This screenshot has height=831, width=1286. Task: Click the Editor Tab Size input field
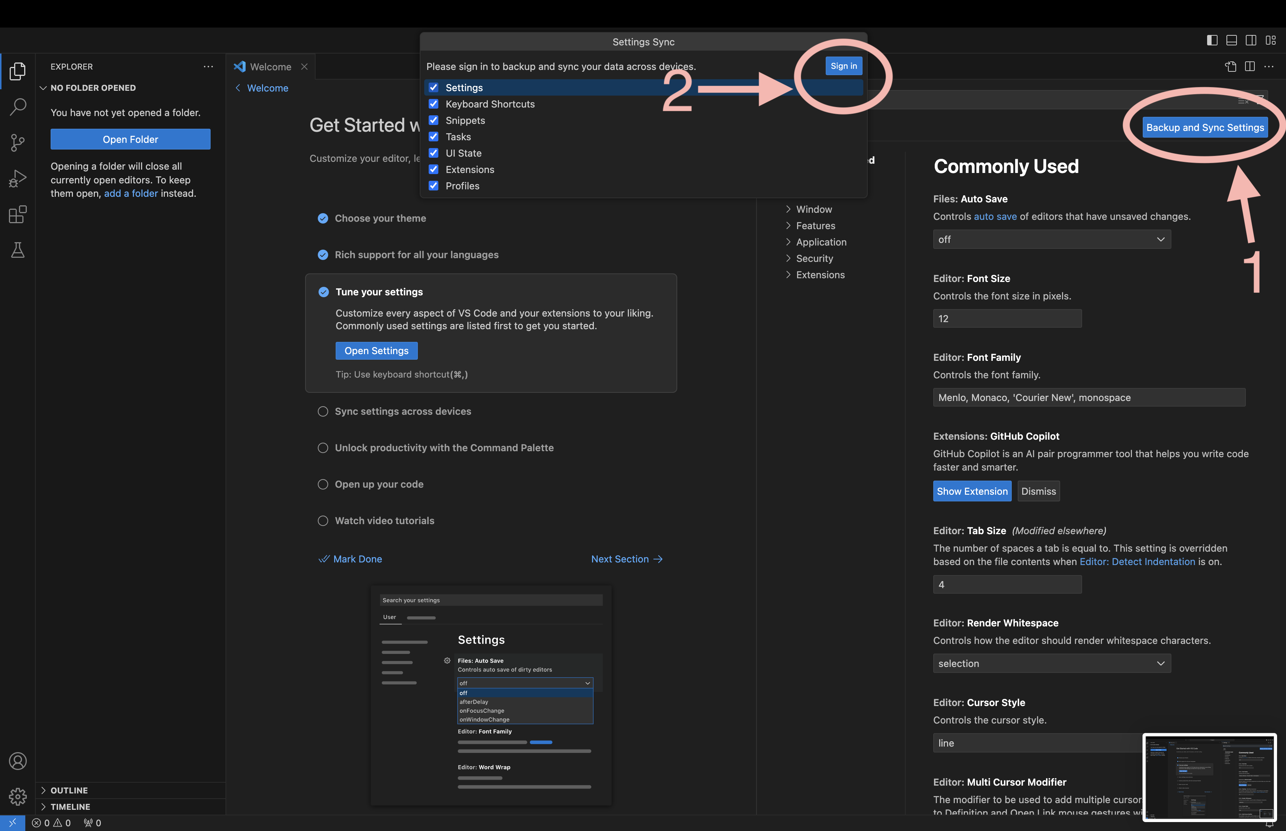(x=1007, y=584)
